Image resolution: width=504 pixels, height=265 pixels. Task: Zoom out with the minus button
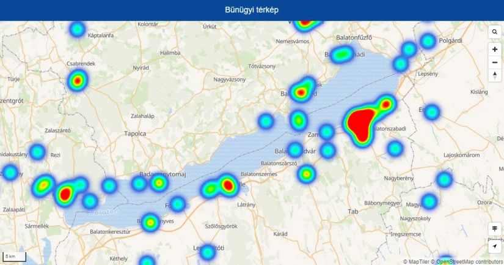[x=494, y=62]
